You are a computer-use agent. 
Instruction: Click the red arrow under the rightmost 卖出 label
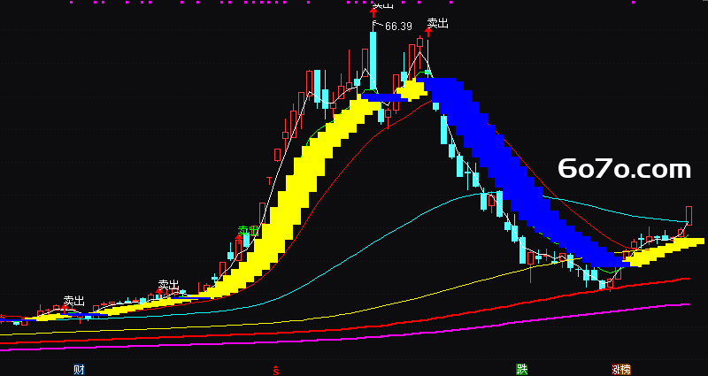[428, 32]
